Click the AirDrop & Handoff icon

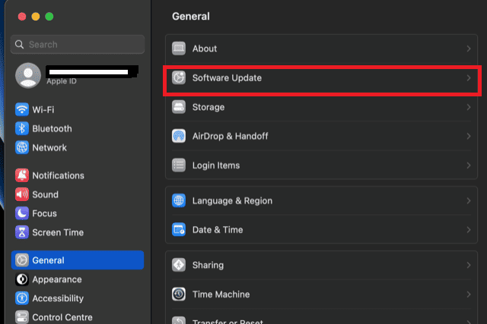[179, 136]
